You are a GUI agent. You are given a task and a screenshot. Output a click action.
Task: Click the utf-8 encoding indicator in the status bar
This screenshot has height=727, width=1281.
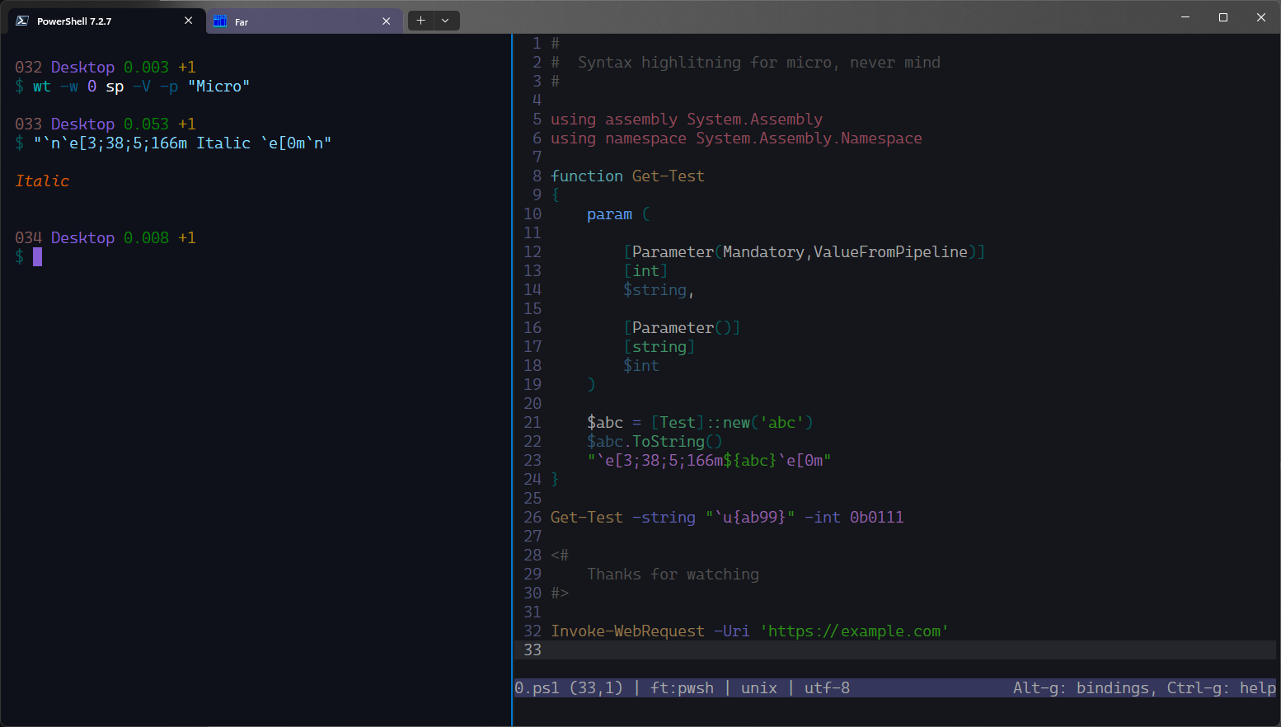click(x=827, y=687)
